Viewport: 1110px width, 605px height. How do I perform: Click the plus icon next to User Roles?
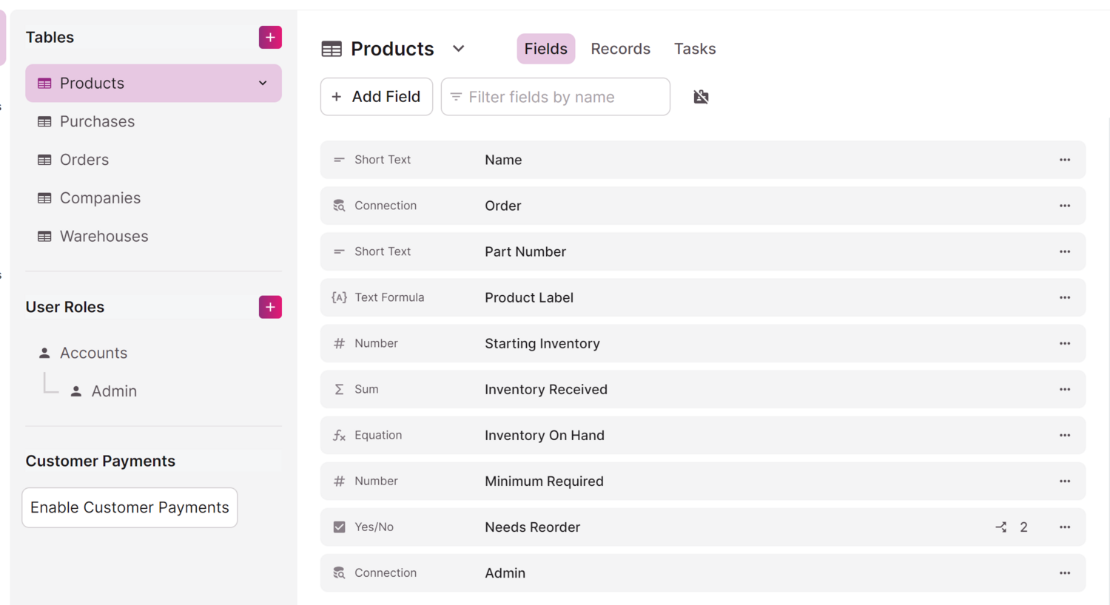270,307
